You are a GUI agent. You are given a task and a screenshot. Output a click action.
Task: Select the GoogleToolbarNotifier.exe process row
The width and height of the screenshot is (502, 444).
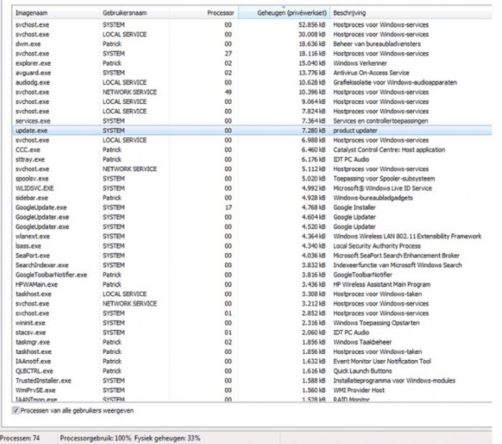point(252,274)
